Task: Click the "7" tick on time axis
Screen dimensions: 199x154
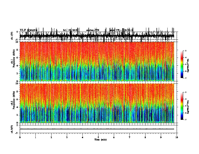Action: [130, 137]
